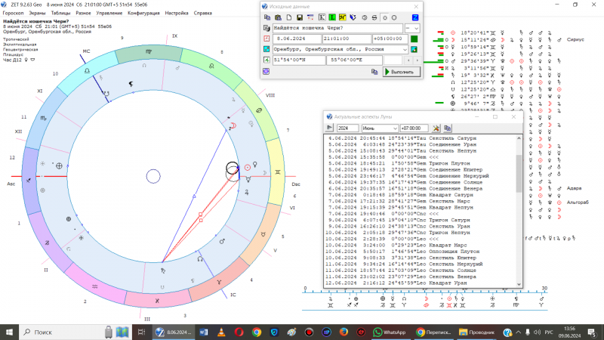Click the copy icon left of Выполнить
This screenshot has width=604, height=340.
[374, 71]
